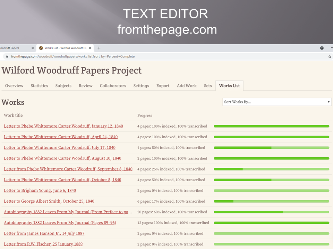This screenshot has height=249, width=333.
Task: Click the address bar URL field
Action: (x=139, y=56)
